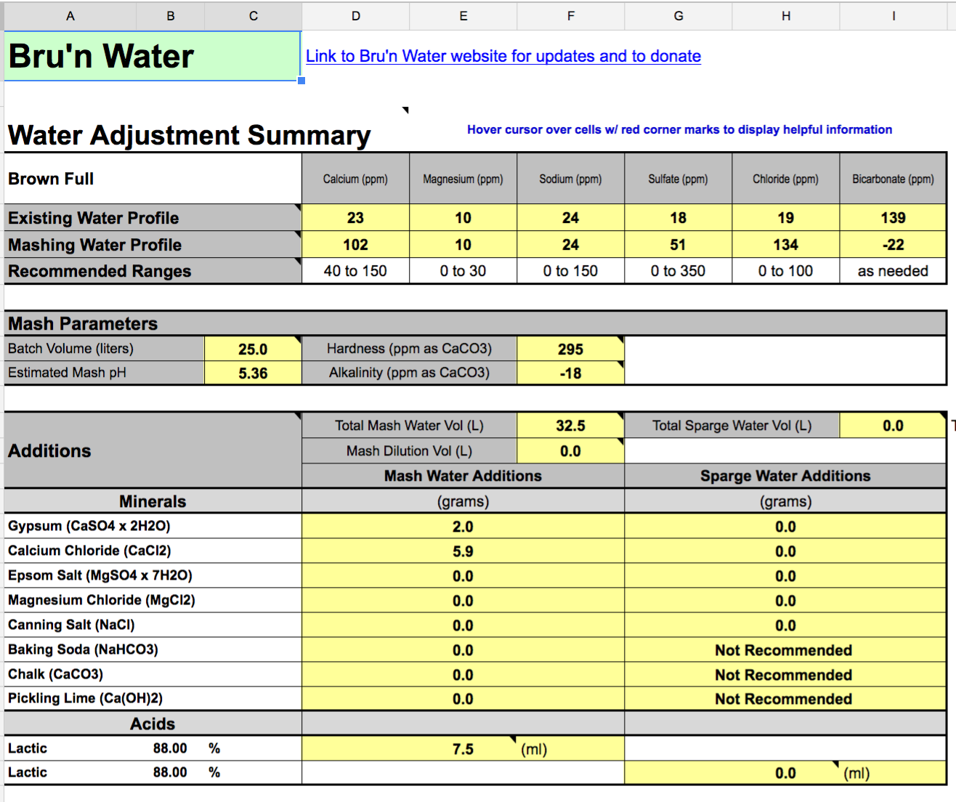Click the Additions section label

click(x=153, y=450)
